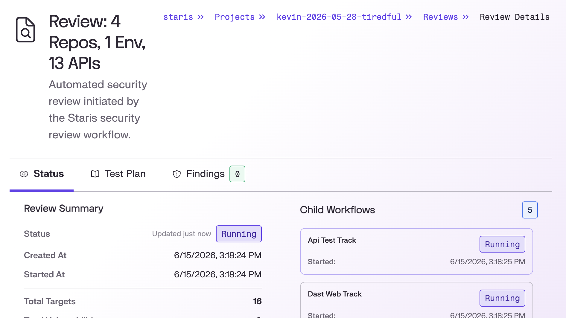Click the Automated security review description
This screenshot has height=318, width=566.
coord(98,110)
